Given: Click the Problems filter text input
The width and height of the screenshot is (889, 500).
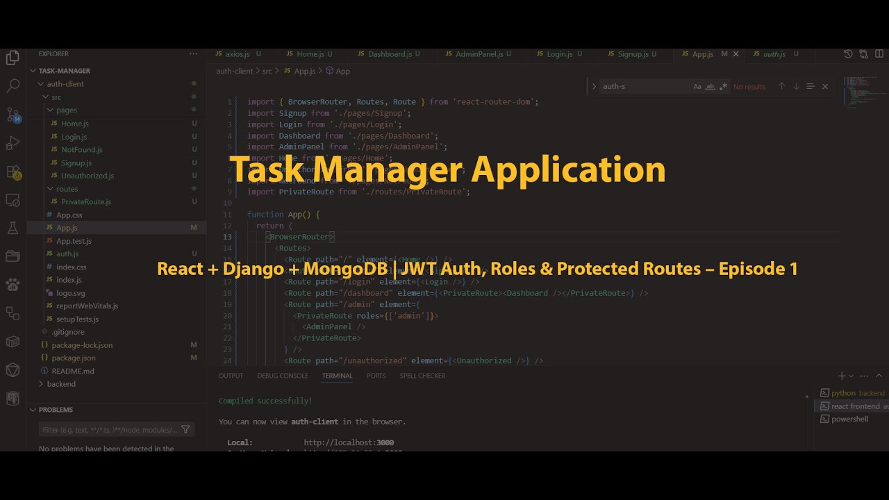Looking at the screenshot, I should click(x=109, y=430).
